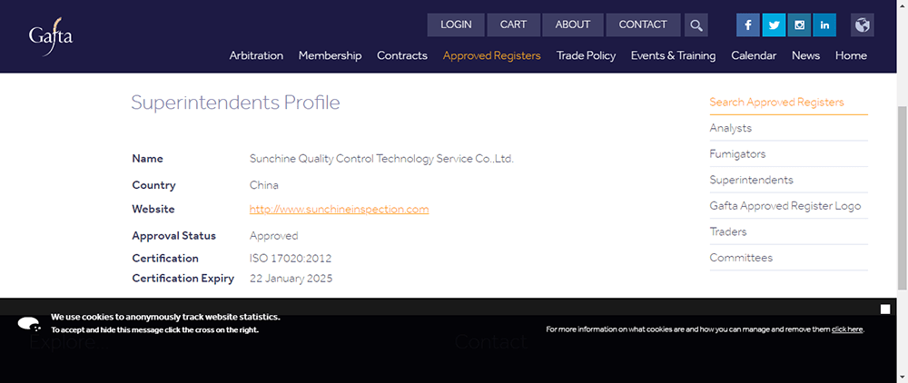908x383 pixels.
Task: Open the Contracts menu
Action: point(402,55)
